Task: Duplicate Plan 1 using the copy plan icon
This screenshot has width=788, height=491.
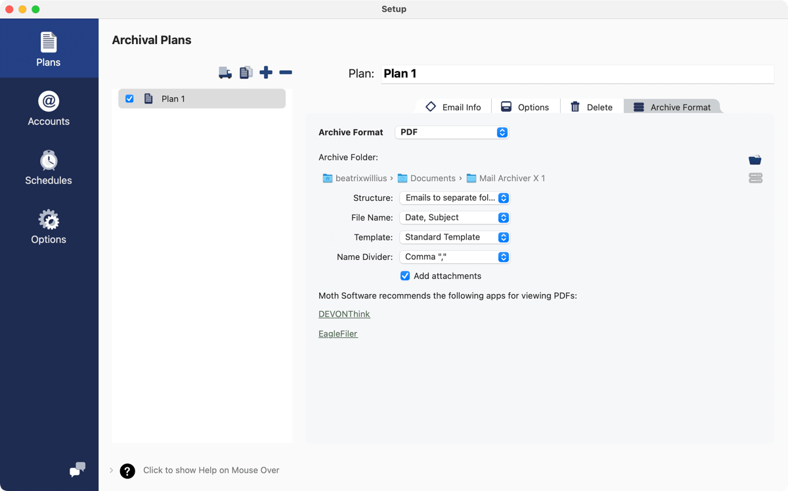Action: (x=246, y=72)
